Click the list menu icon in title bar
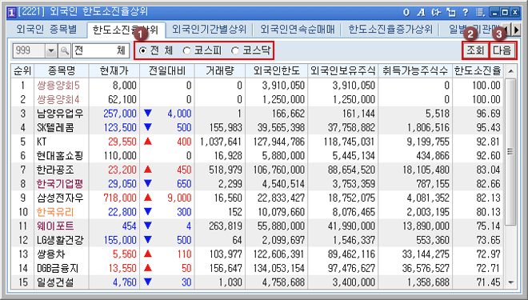 [480, 13]
